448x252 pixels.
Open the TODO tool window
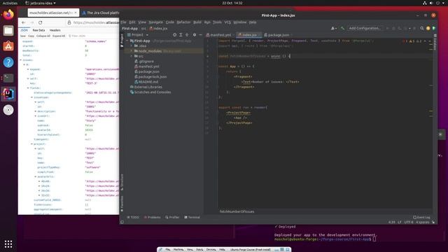(133, 218)
